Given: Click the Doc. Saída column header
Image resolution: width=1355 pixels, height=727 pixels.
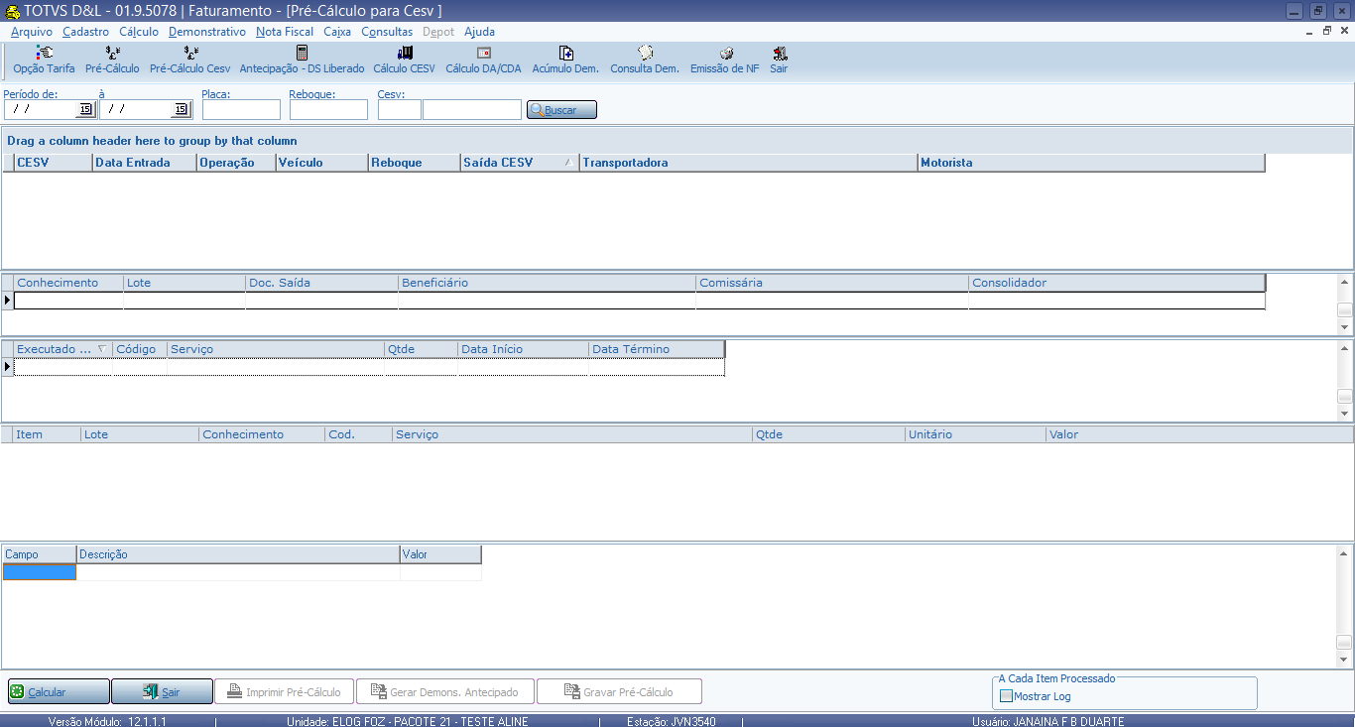Looking at the screenshot, I should pos(322,283).
